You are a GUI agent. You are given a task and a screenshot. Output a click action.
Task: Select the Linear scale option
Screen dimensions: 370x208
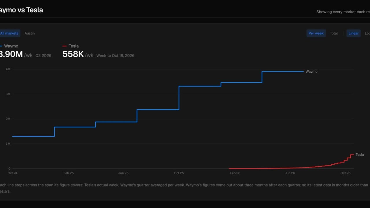(x=354, y=33)
